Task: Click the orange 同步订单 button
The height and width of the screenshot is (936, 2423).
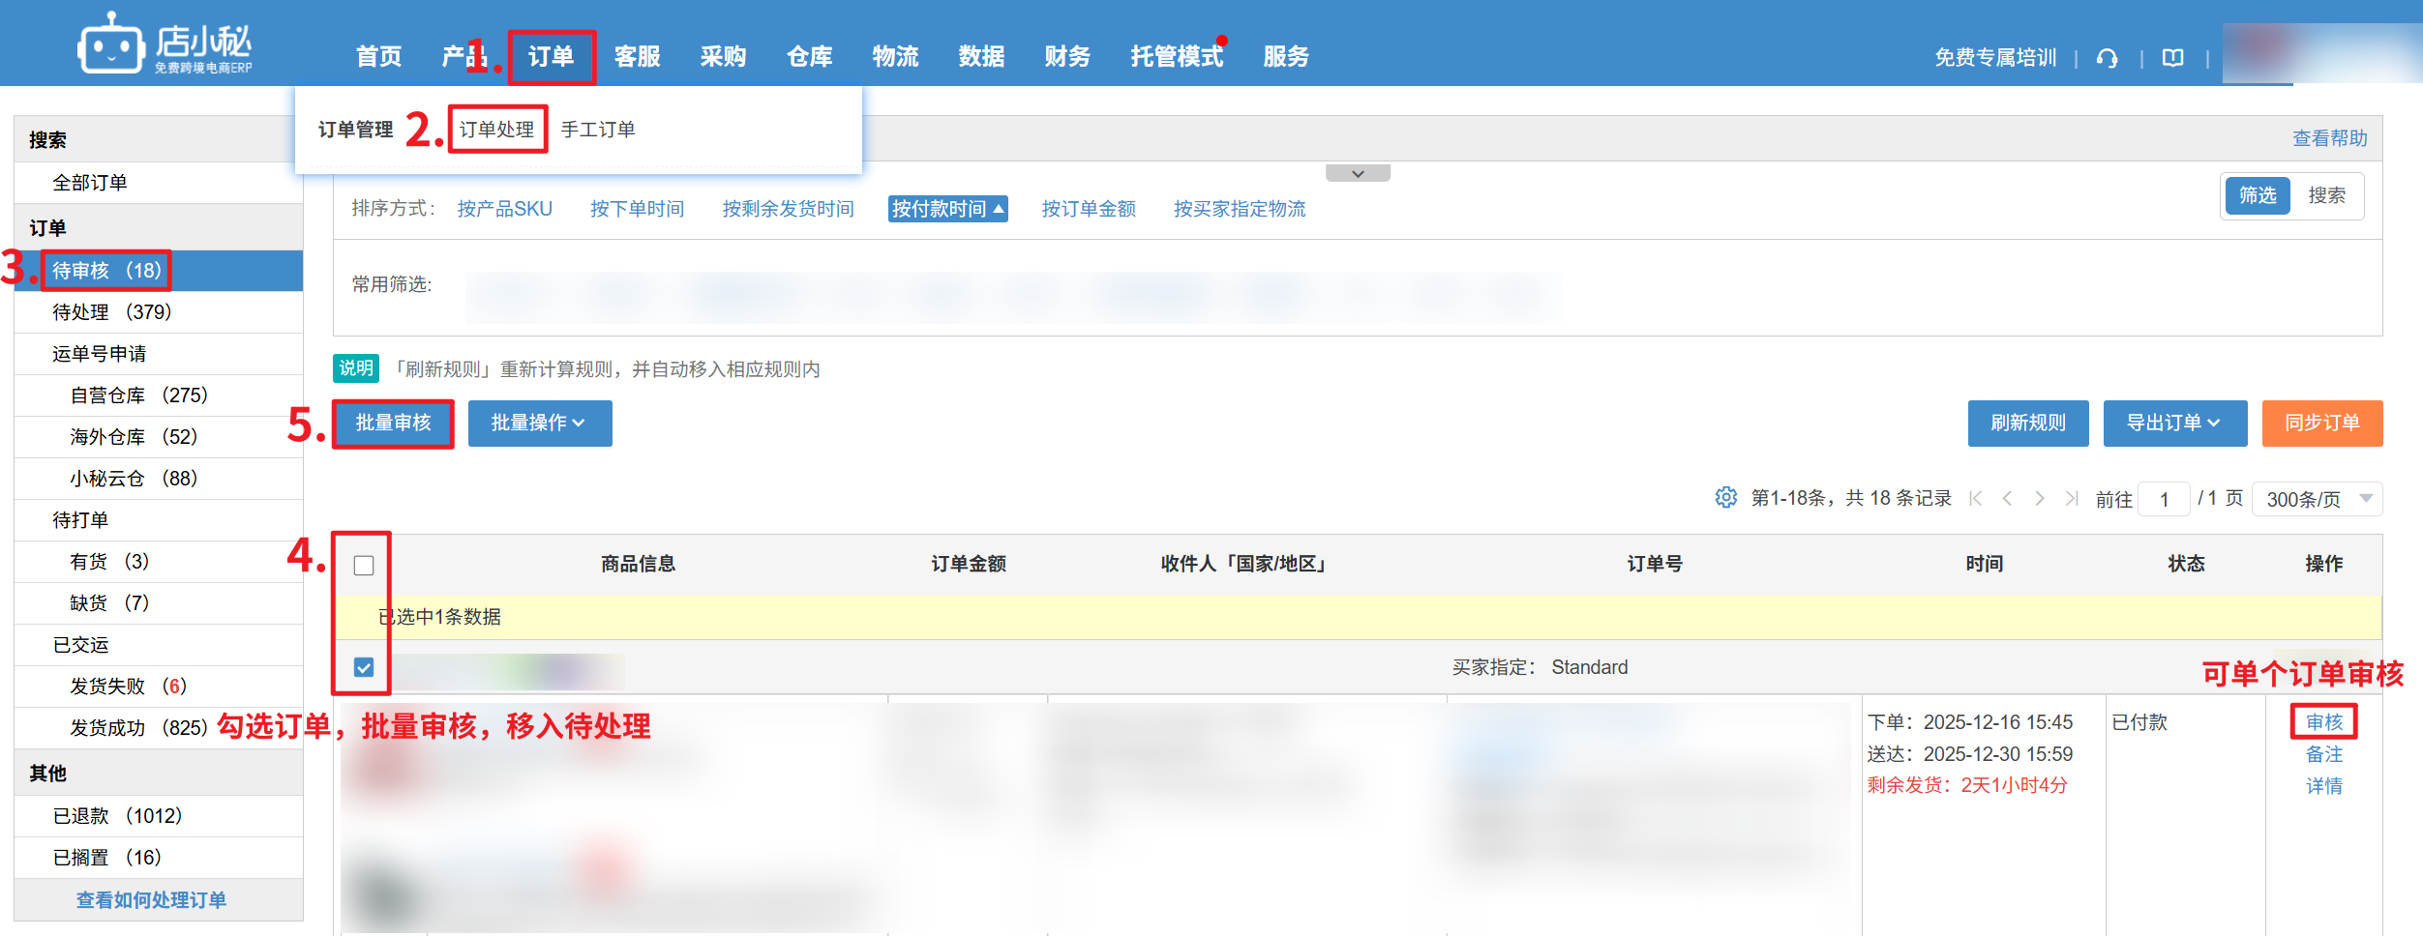Action: pyautogui.click(x=2321, y=423)
